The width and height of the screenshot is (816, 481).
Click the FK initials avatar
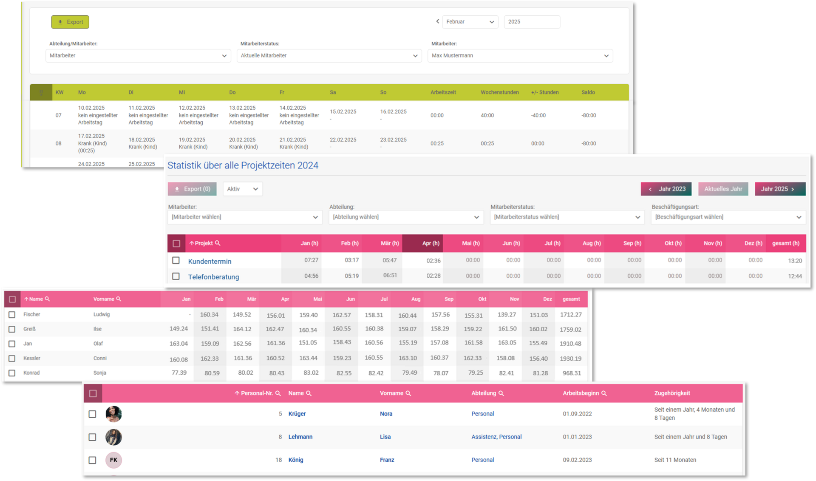(x=113, y=460)
